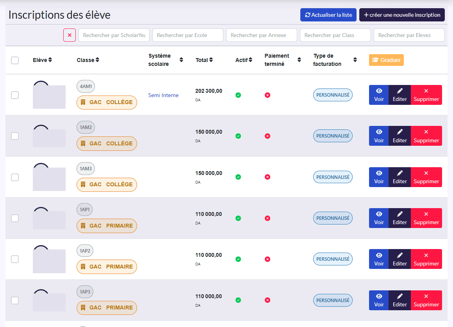
Task: Focus the Rechercher par Ecole field
Action: 188,35
